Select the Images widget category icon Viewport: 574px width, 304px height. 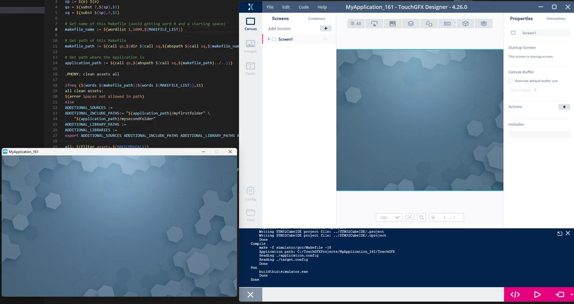[392, 24]
